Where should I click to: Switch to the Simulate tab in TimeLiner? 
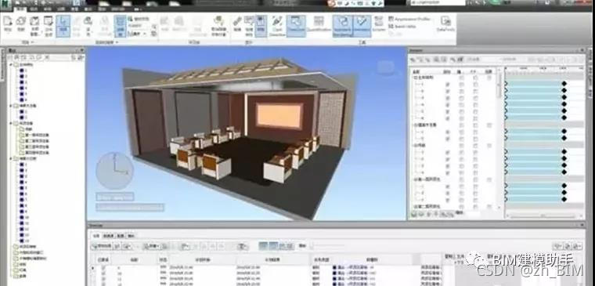pyautogui.click(x=130, y=236)
